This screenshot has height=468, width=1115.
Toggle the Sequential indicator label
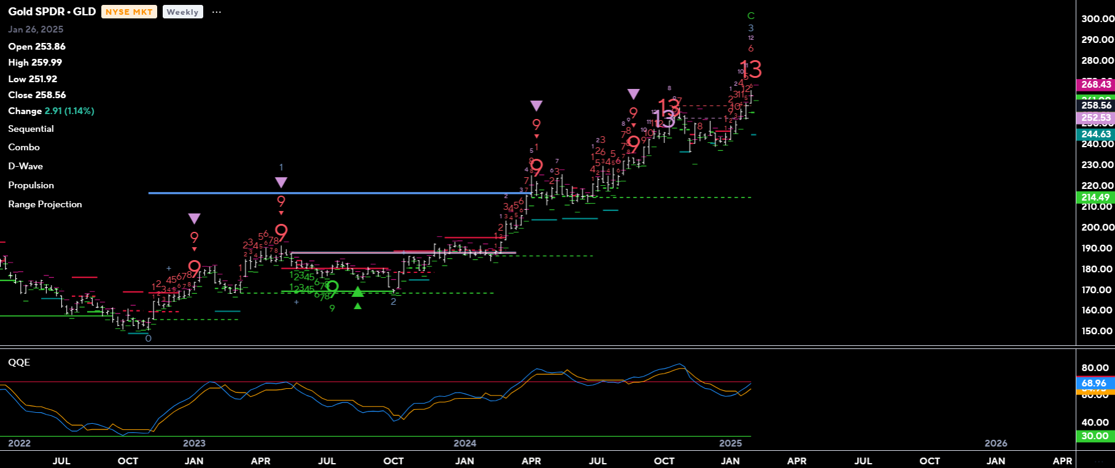[31, 129]
